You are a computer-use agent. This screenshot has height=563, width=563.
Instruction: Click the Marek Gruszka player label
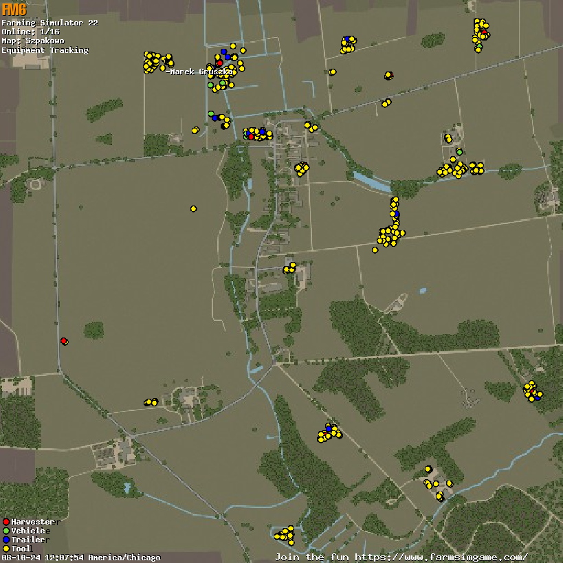coord(200,71)
